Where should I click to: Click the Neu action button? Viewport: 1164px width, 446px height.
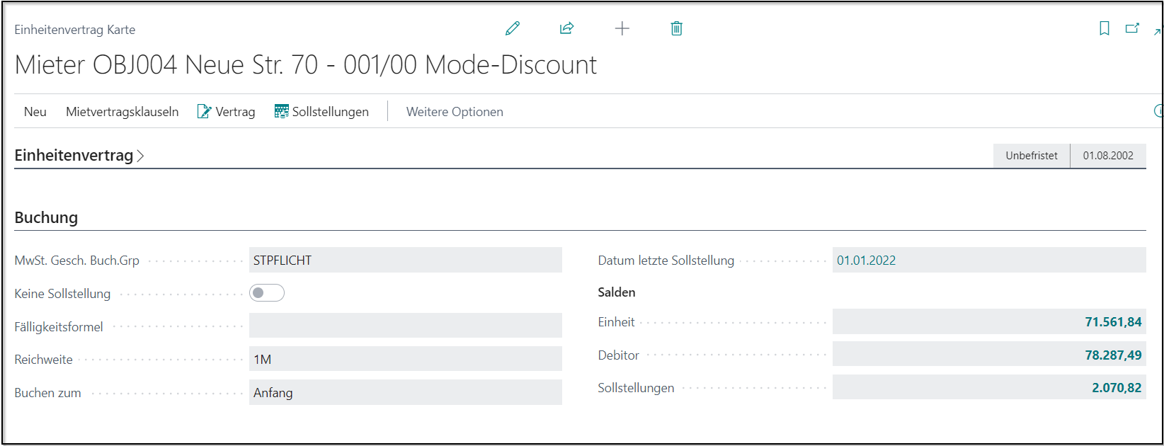(x=35, y=112)
